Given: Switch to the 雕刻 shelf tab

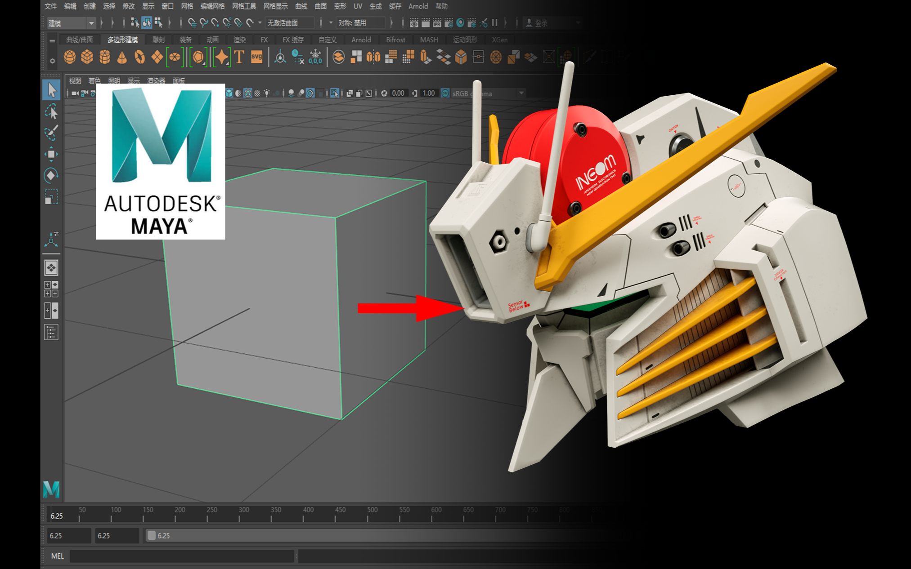Looking at the screenshot, I should (158, 40).
